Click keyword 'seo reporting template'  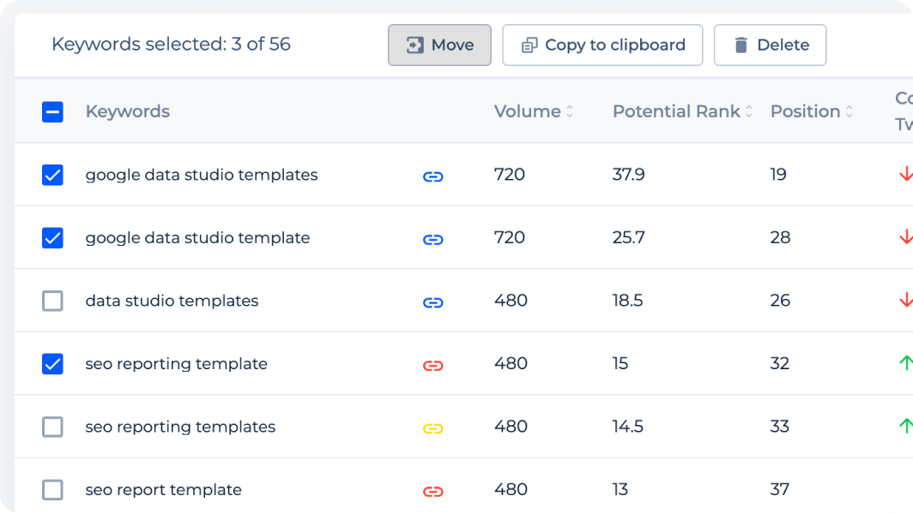177,364
